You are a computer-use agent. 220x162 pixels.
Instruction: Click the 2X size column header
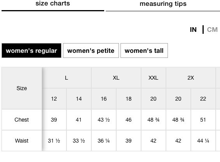[x=191, y=78]
